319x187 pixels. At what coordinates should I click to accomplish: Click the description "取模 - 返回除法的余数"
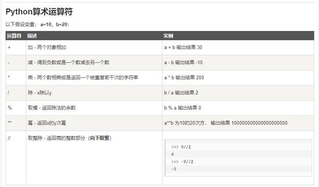click(52, 108)
